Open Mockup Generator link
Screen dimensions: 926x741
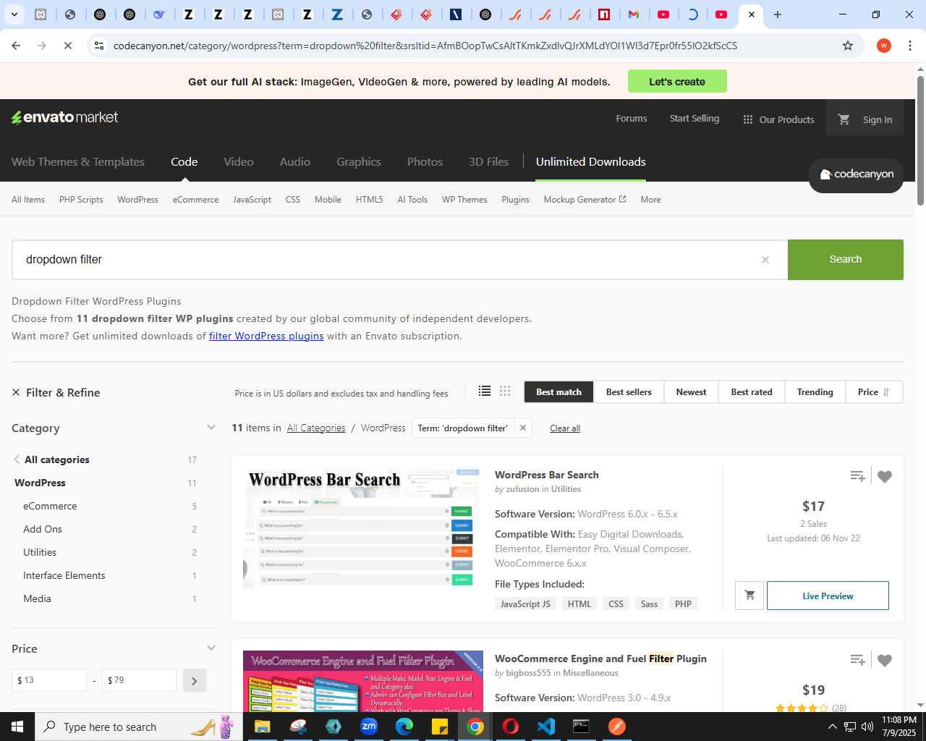click(x=585, y=200)
